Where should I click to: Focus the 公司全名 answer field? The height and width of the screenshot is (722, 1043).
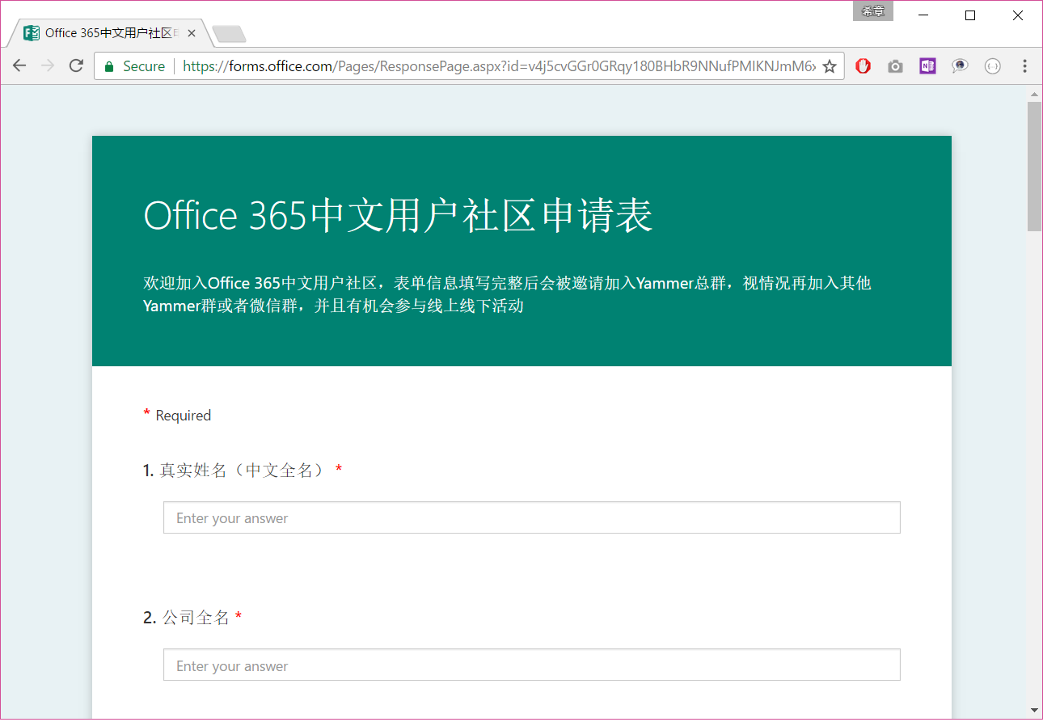tap(531, 665)
